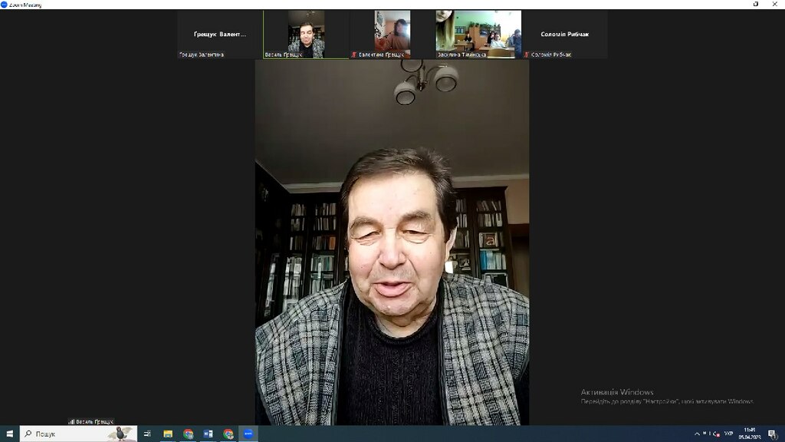Open Task View on the taskbar
This screenshot has height=442, width=785.
147,434
